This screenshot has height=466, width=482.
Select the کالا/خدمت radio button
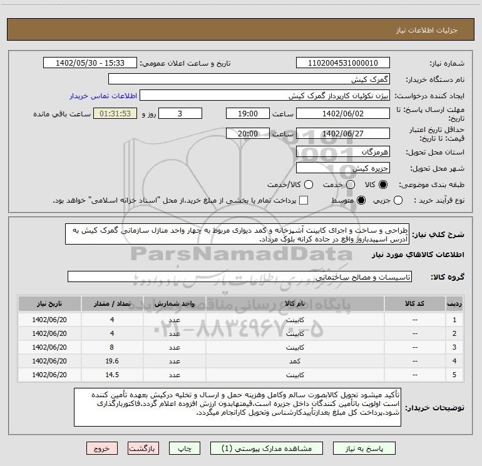click(x=309, y=185)
